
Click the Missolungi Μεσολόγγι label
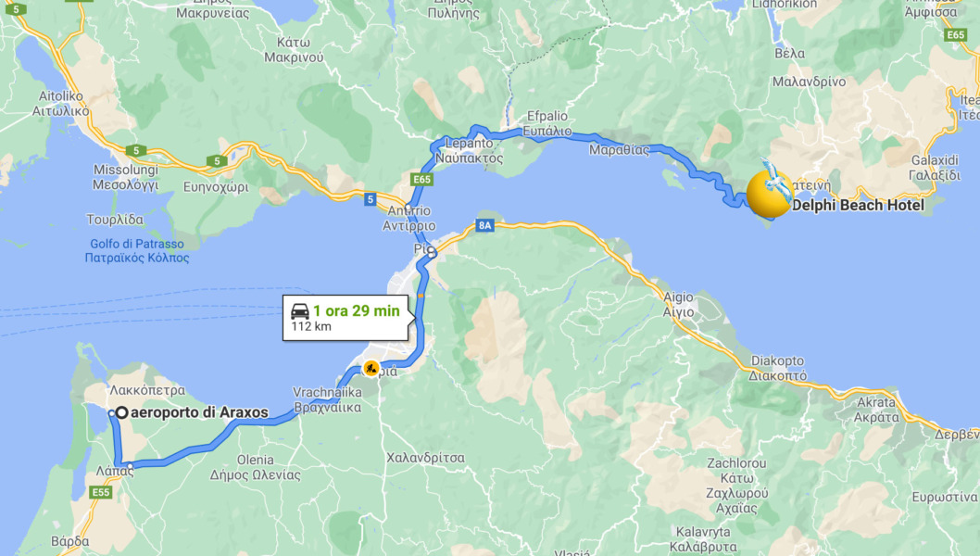pyautogui.click(x=126, y=177)
